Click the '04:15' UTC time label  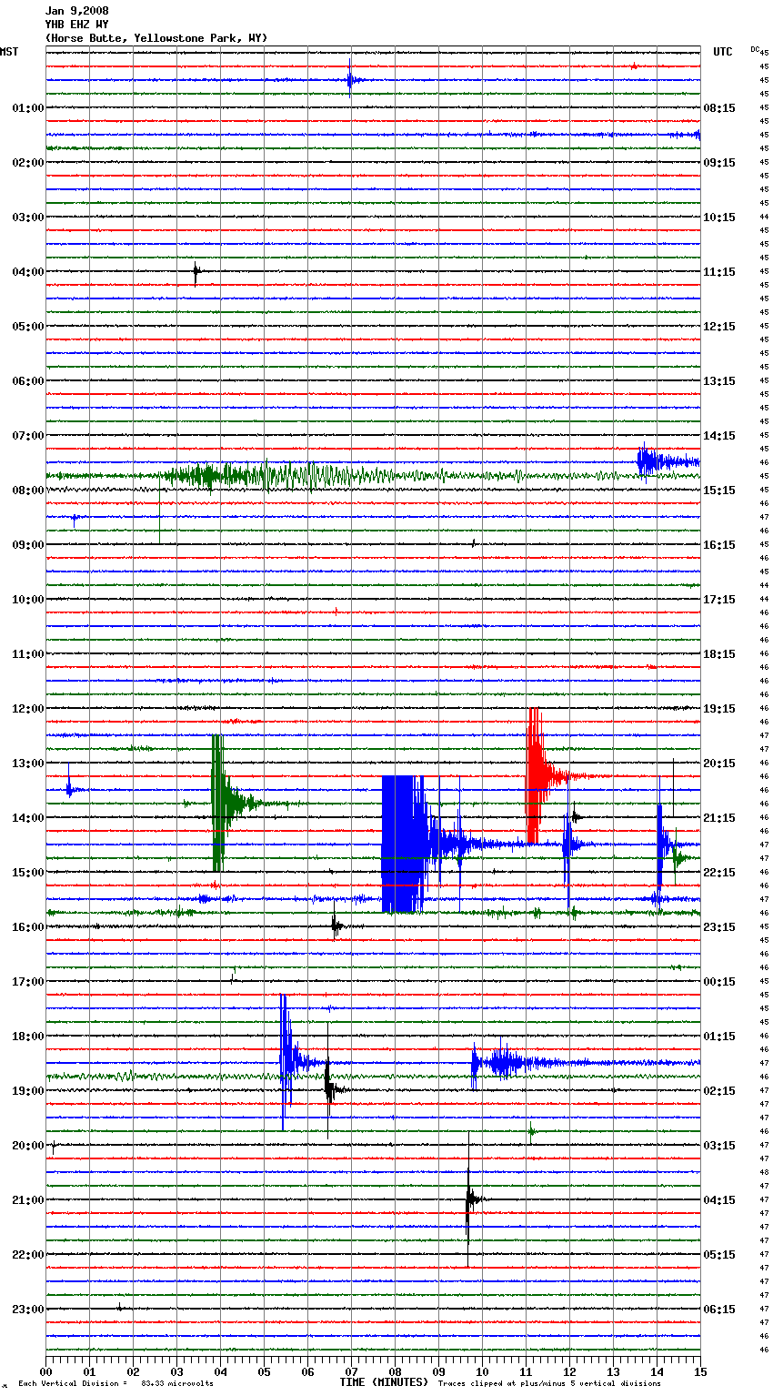click(x=719, y=1199)
